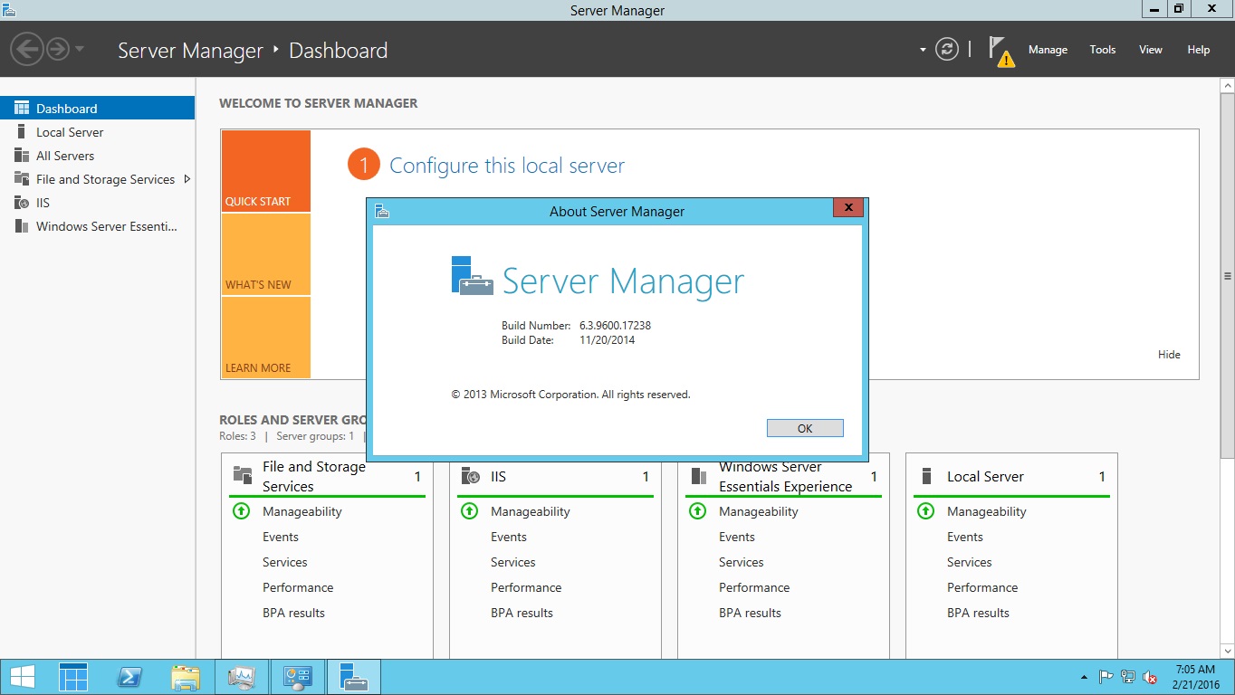Click the Server Manager taskbar button

pos(354,677)
